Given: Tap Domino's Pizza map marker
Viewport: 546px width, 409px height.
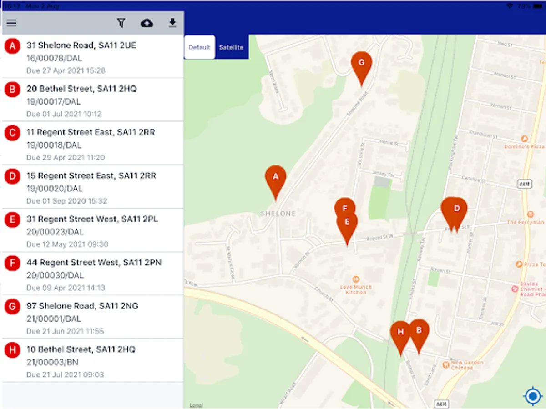Looking at the screenshot, I should click(524, 139).
